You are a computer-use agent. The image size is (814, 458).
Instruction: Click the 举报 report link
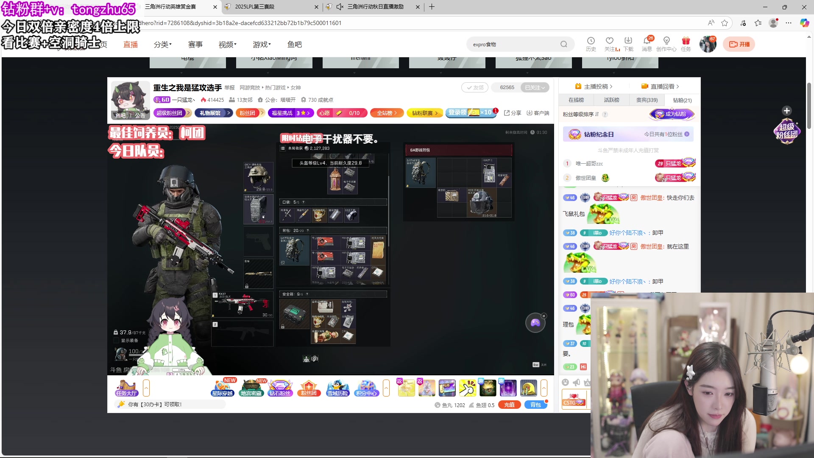(230, 88)
